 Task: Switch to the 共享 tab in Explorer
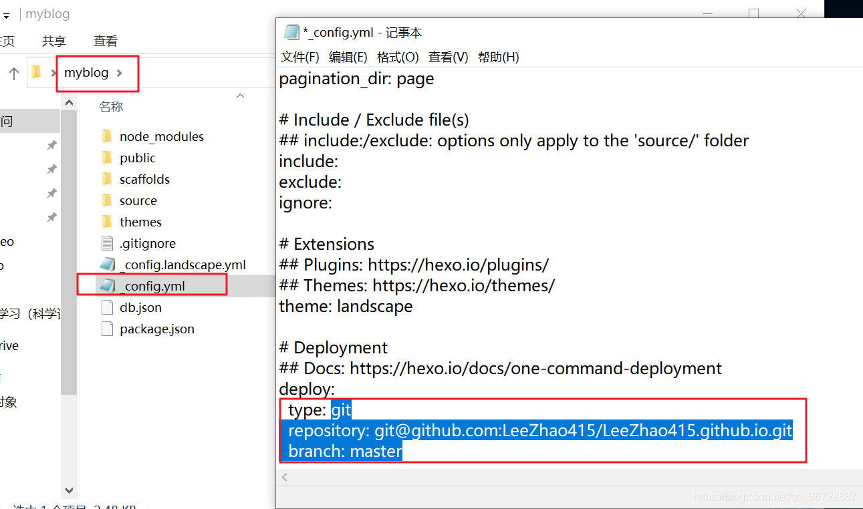coord(54,41)
